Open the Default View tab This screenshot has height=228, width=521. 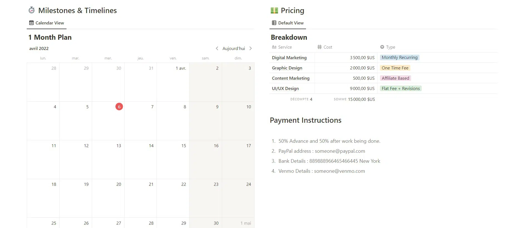288,23
